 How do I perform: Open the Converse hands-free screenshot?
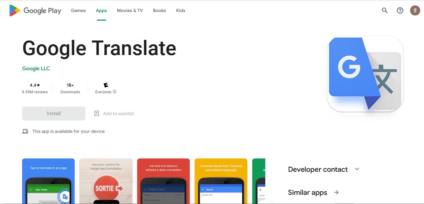tap(221, 181)
